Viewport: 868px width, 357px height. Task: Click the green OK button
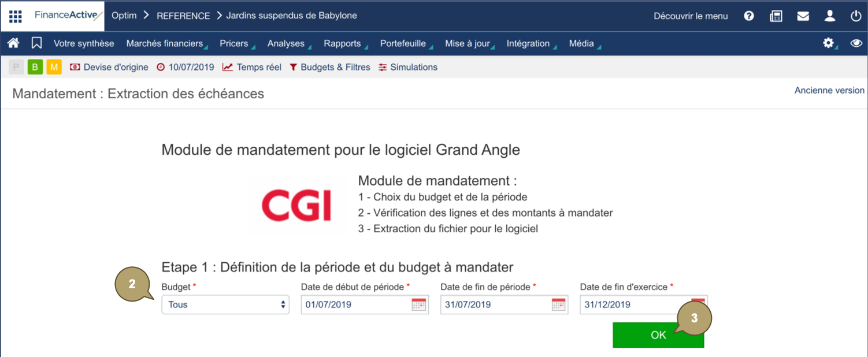tap(658, 334)
